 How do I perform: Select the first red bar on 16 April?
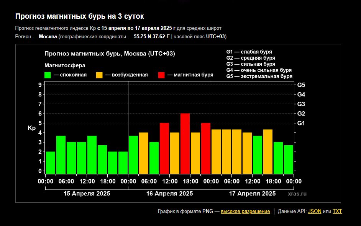click(164, 148)
